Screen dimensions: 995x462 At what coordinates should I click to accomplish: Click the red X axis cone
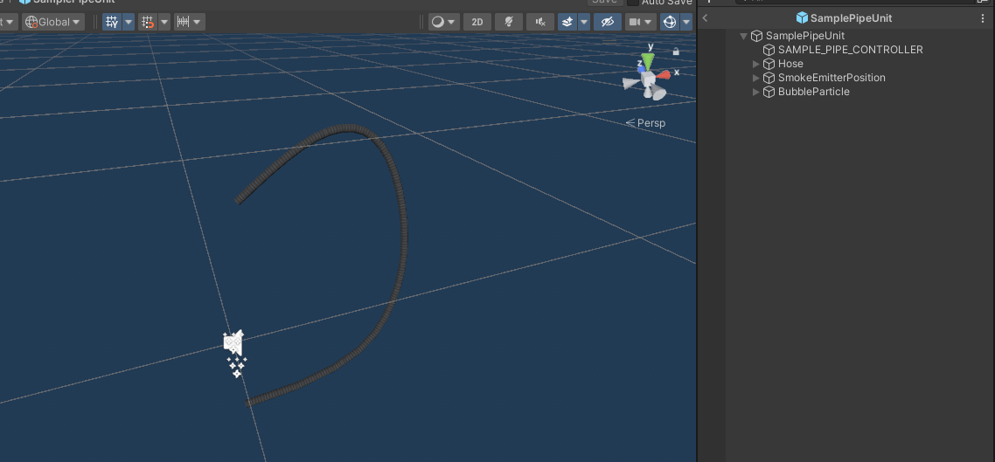point(663,75)
